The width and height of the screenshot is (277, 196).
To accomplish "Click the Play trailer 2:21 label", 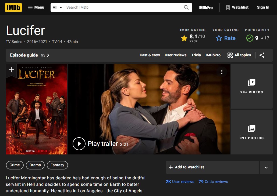I will [108, 144].
